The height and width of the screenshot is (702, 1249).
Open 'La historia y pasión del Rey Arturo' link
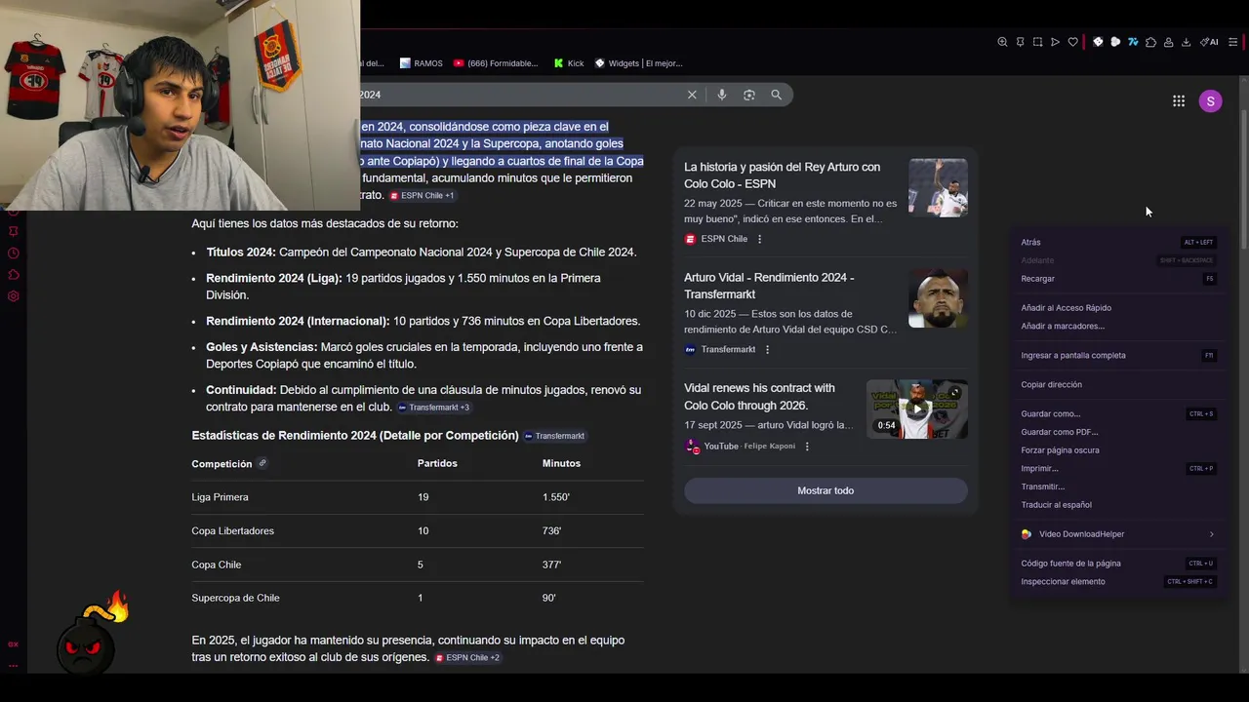coord(782,175)
